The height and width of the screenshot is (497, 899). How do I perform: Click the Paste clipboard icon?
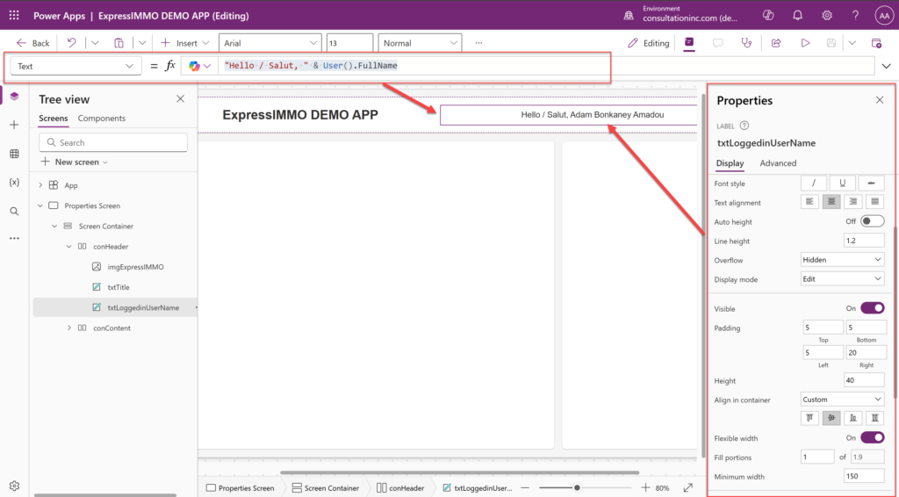[119, 43]
